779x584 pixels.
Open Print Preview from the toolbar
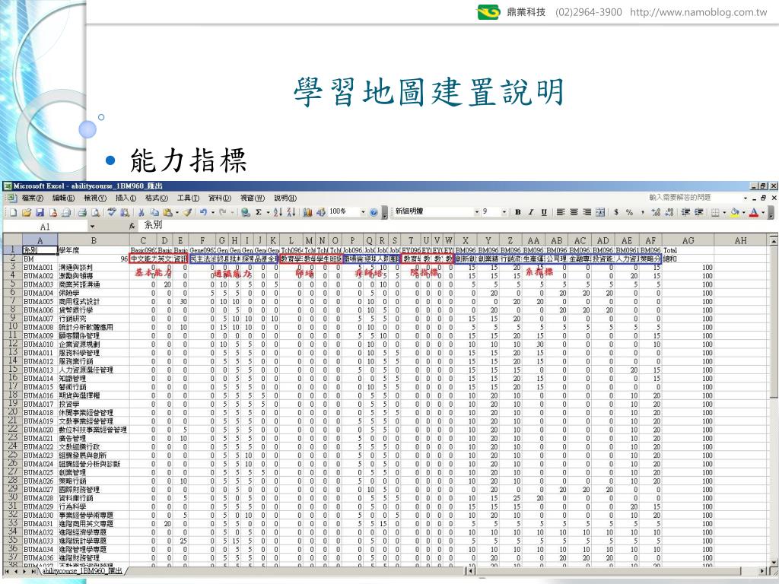[95, 213]
